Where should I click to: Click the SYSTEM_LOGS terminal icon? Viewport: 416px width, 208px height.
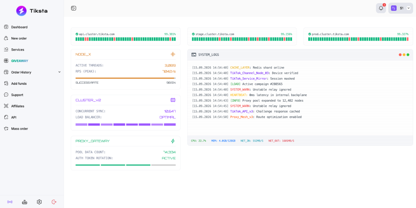point(194,55)
